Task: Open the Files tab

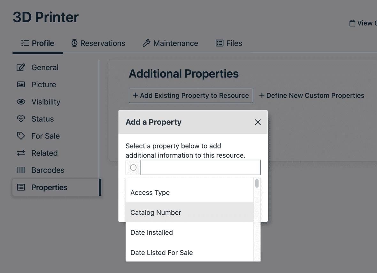Action: (x=229, y=43)
